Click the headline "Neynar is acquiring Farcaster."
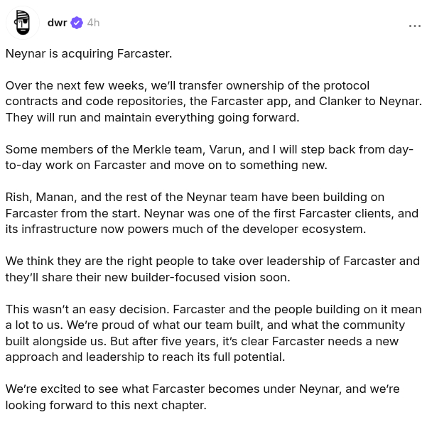427x422 pixels. [x=89, y=53]
